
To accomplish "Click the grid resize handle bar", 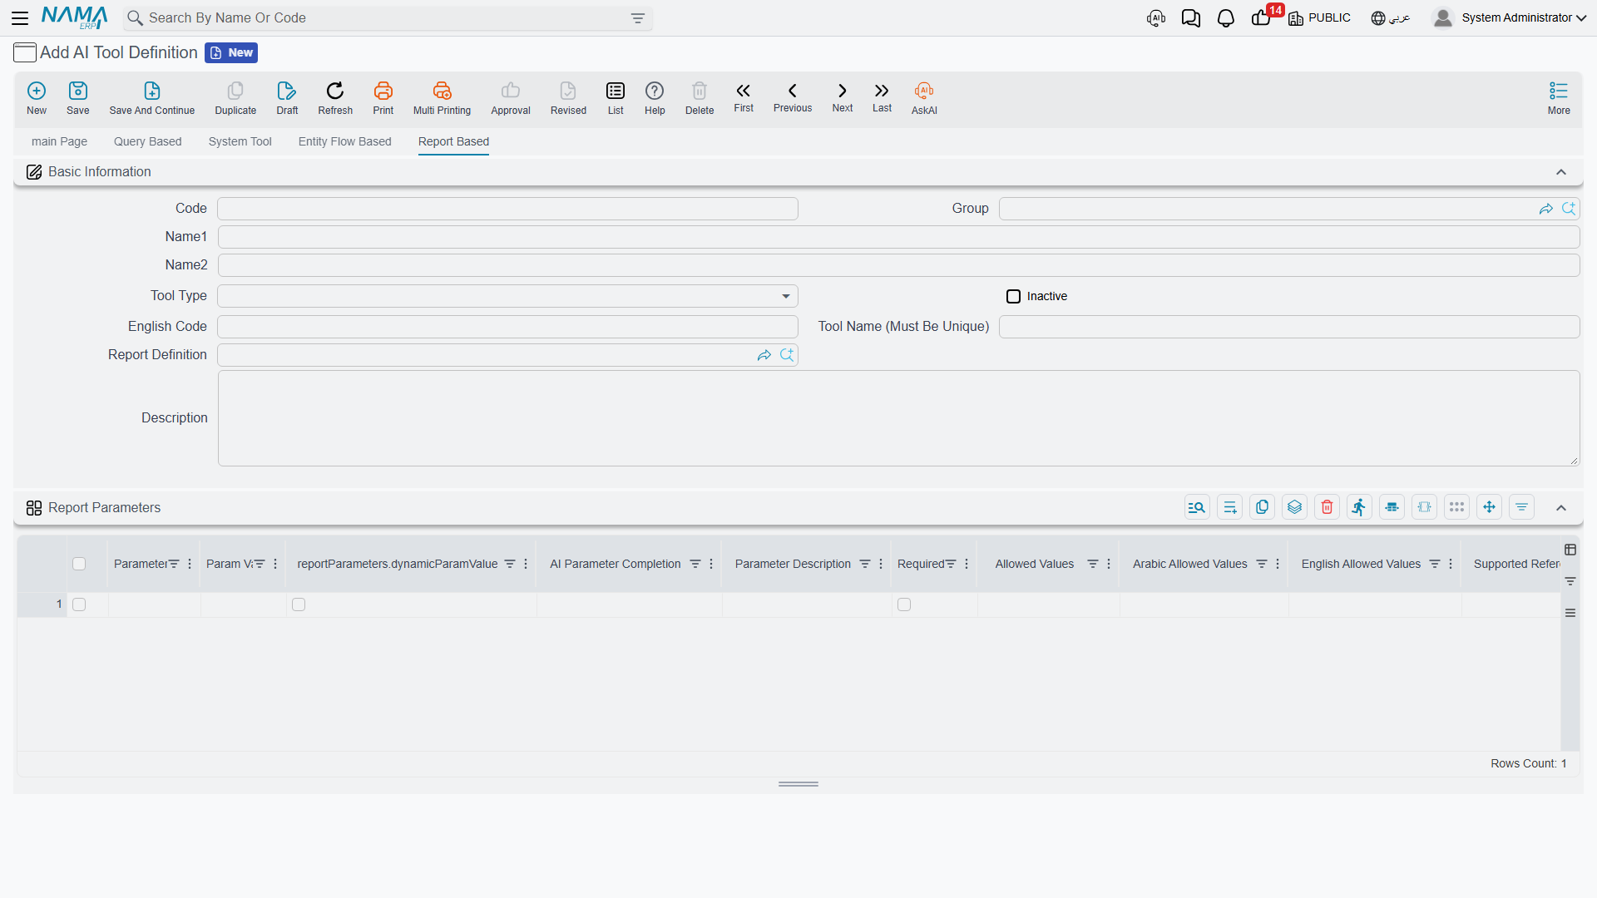I will [798, 784].
